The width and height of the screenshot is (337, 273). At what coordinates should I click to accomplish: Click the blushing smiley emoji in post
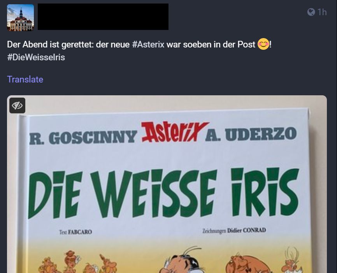point(263,44)
